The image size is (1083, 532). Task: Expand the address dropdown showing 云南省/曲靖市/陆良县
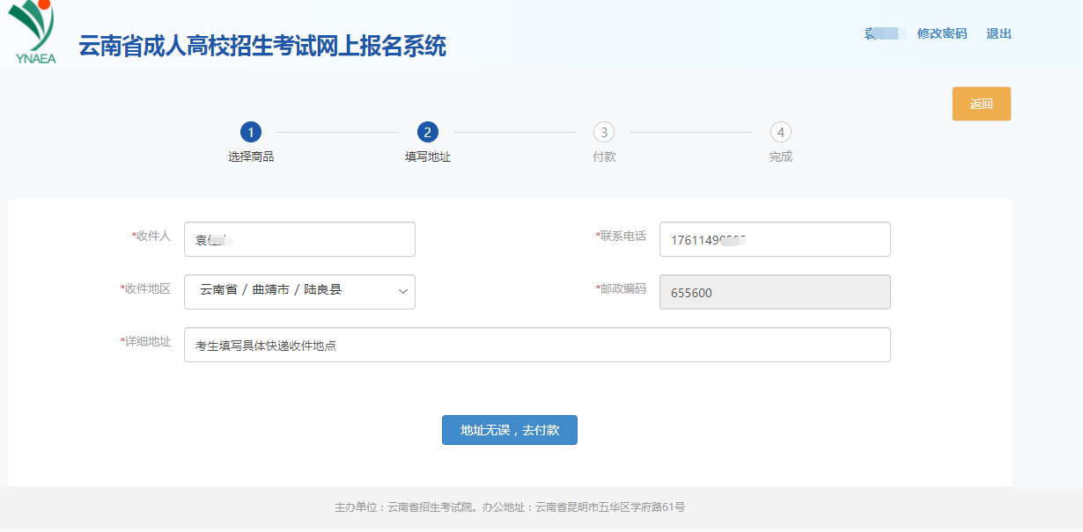(299, 292)
